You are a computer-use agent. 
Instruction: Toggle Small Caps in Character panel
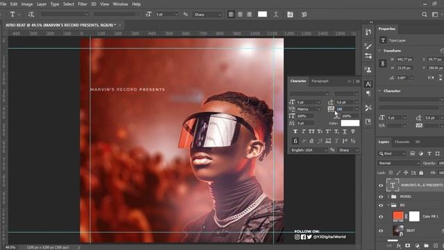tap(320, 131)
